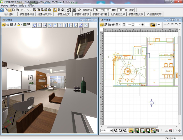The width and height of the screenshot is (183, 140).
Task: Click the blue left arrow in the 3D window
Action: tap(40, 25)
